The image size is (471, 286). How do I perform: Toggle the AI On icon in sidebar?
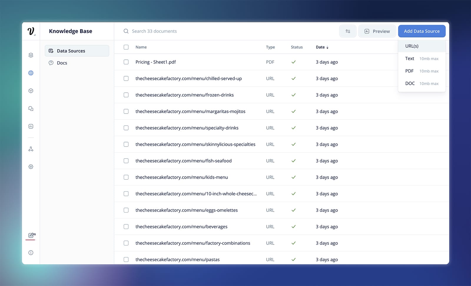click(31, 235)
